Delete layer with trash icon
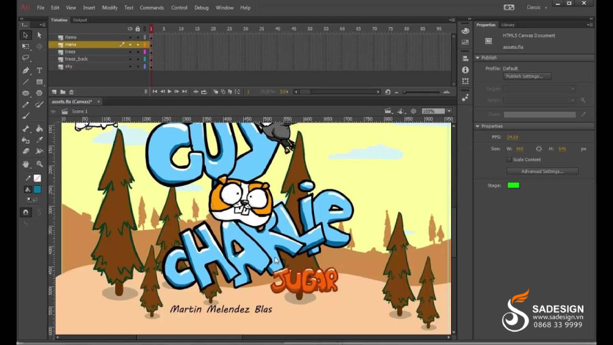Viewport: 613px width, 345px height. [71, 92]
